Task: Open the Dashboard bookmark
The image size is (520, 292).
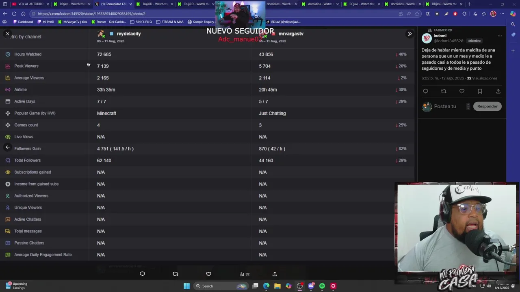Action: point(23,22)
